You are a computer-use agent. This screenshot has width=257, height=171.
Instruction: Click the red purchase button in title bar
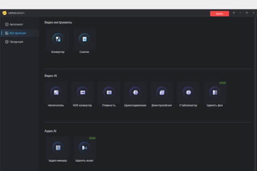click(219, 14)
